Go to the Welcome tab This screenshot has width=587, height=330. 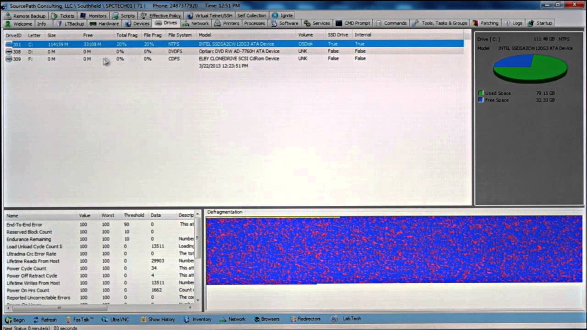19,23
